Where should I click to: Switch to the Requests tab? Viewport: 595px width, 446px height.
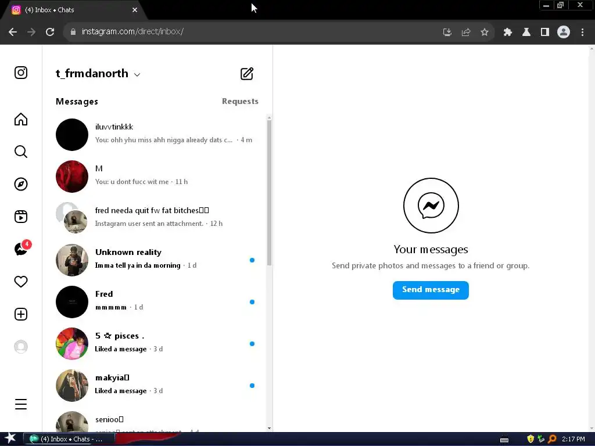240,101
